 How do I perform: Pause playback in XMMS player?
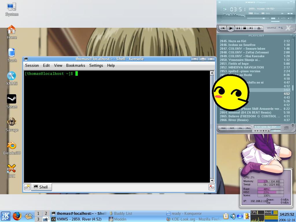(238, 28)
